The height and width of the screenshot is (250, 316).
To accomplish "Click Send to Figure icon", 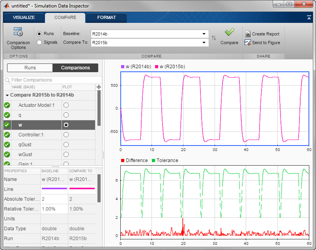I will click(x=248, y=43).
